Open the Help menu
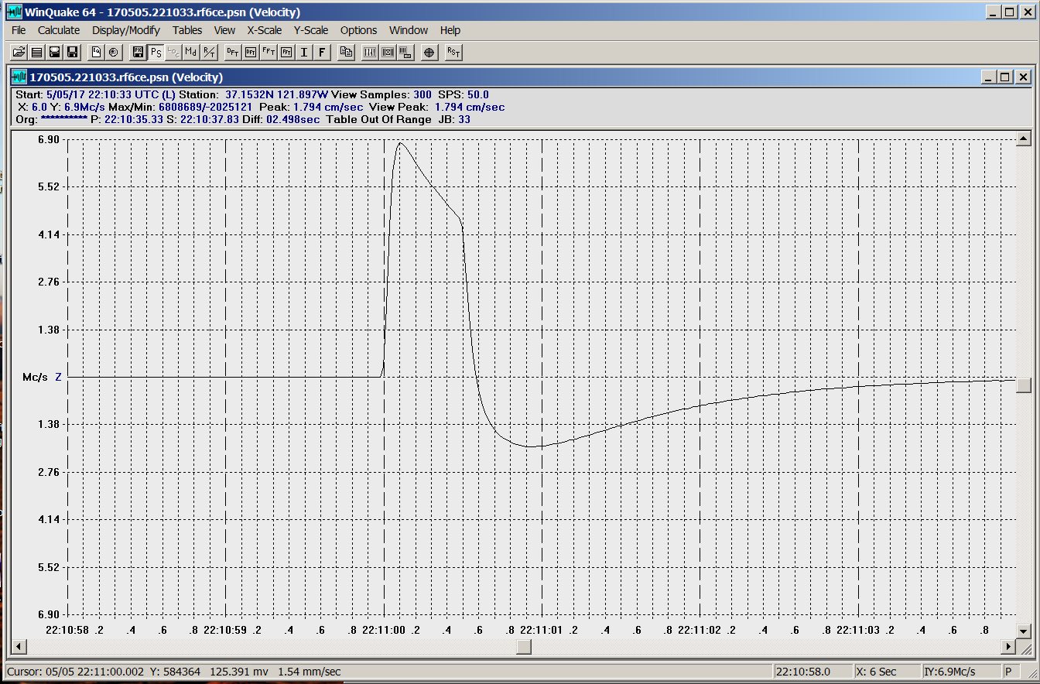 (x=450, y=30)
